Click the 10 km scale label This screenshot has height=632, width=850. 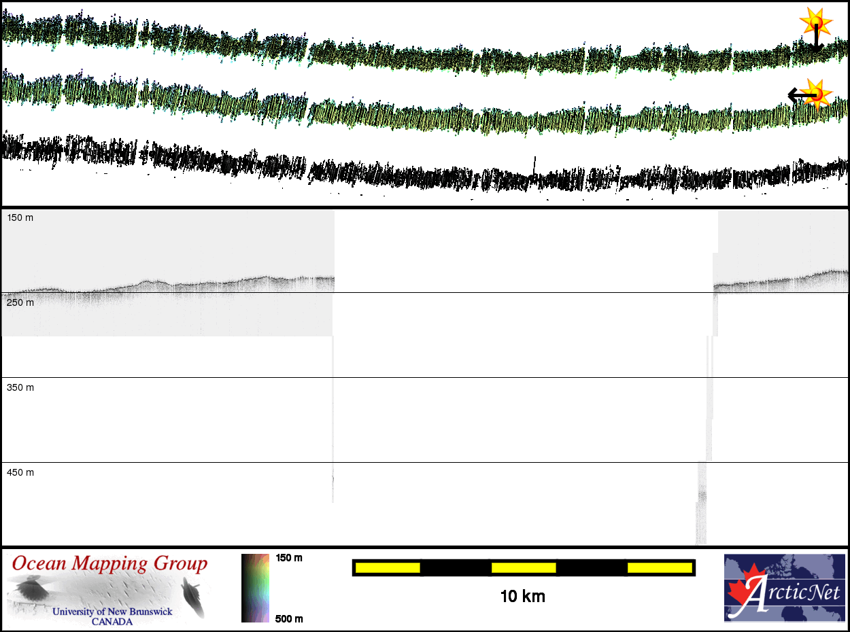[522, 597]
